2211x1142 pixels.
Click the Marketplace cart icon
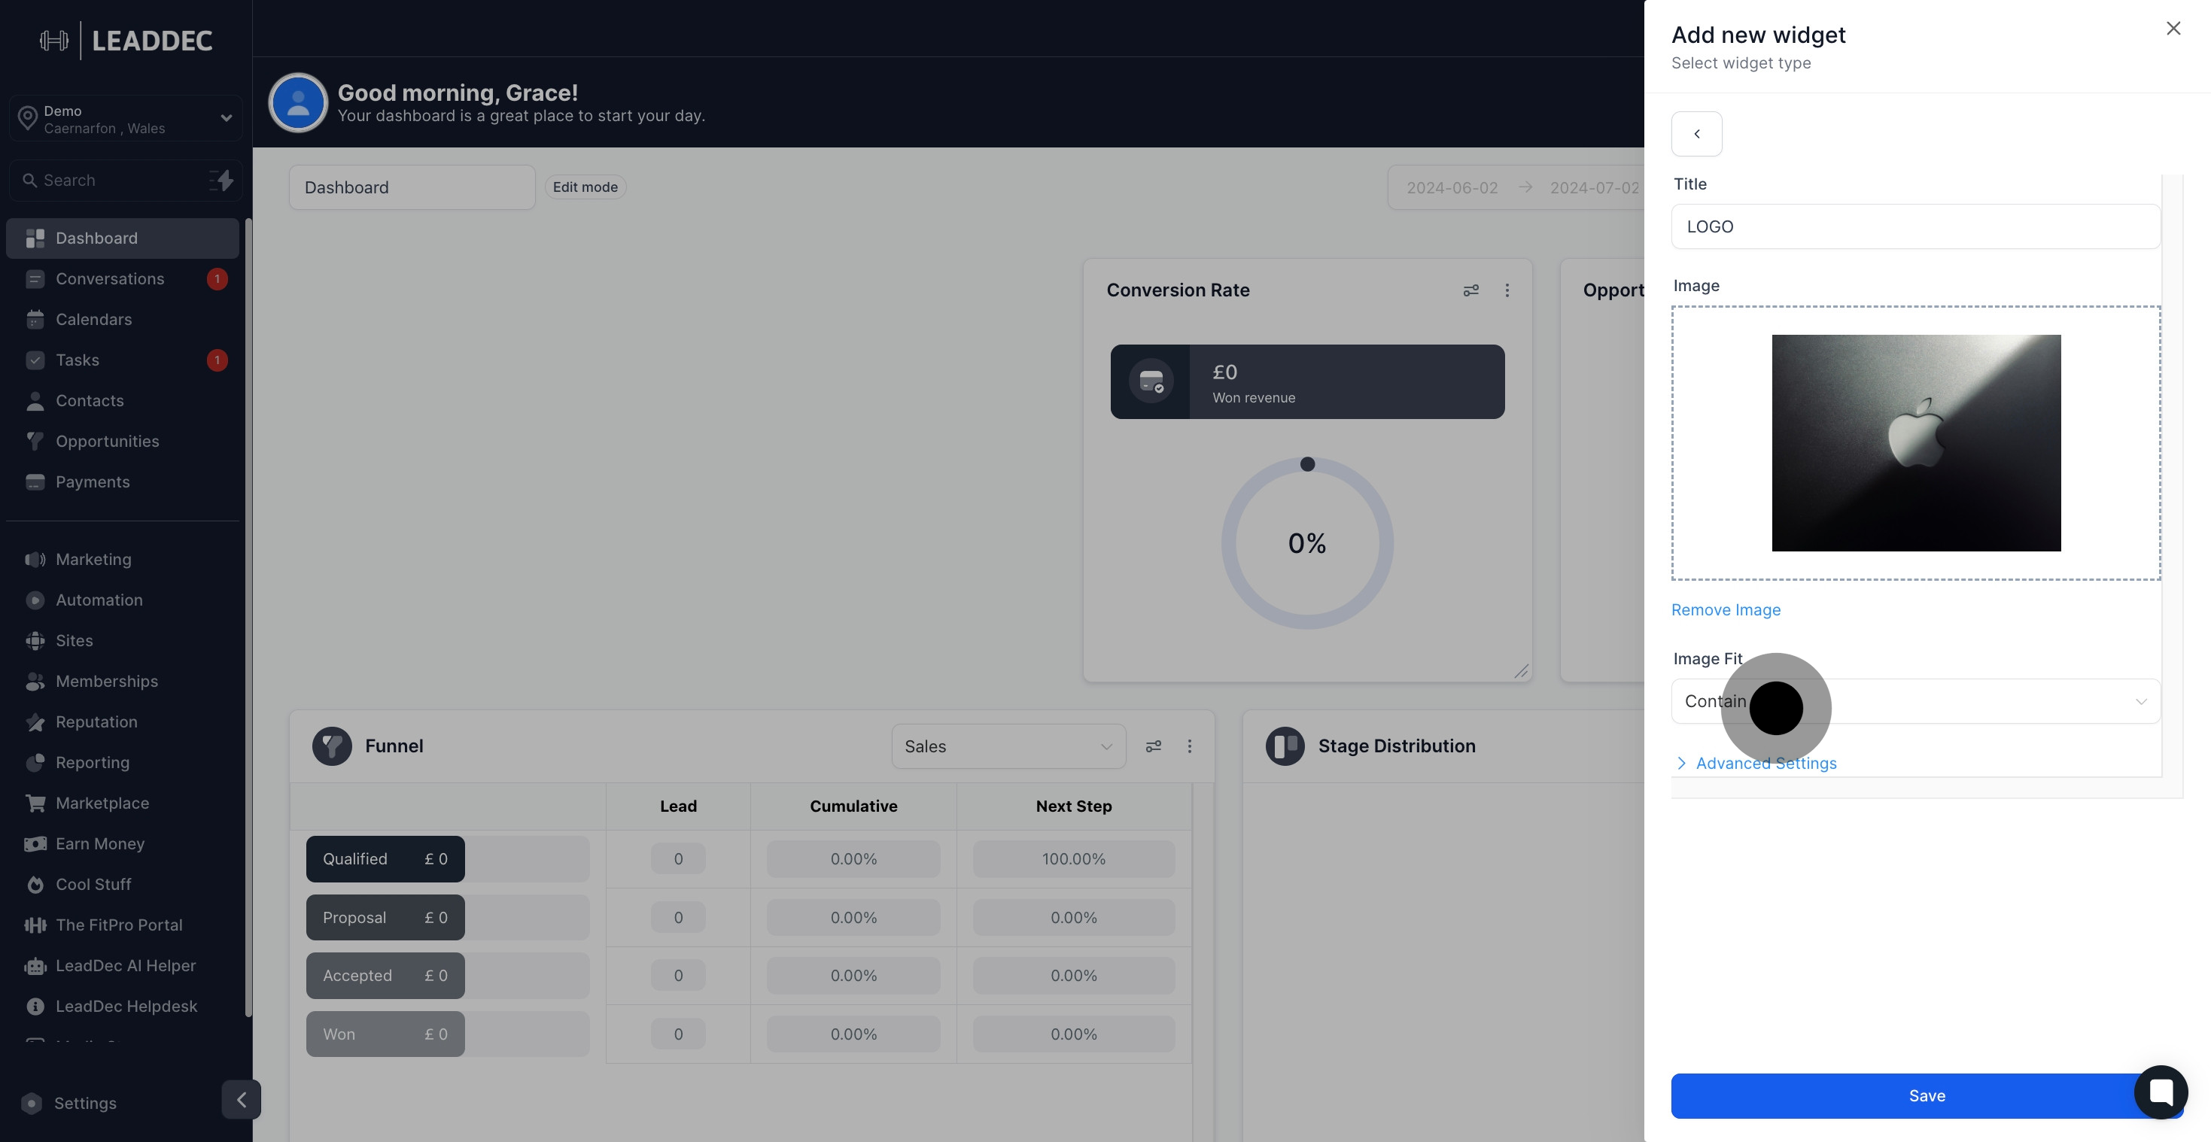coord(35,803)
